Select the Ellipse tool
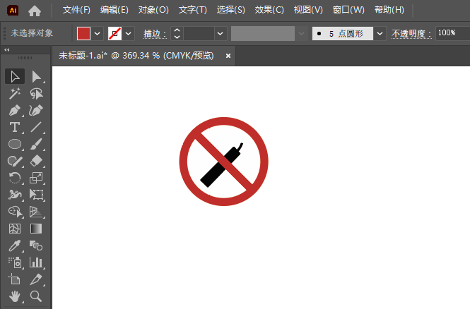Viewport: 470px width, 309px height. point(15,144)
